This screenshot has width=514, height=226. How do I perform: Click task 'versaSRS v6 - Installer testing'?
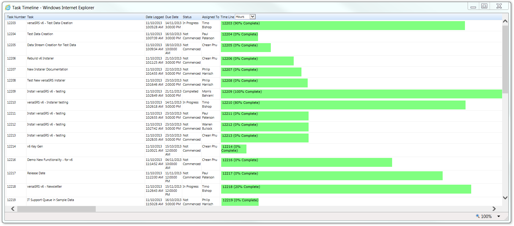tap(48, 102)
